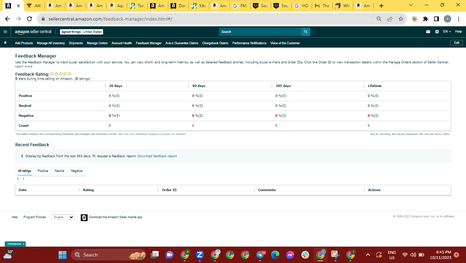Click the browser back arrow
Image resolution: width=466 pixels, height=263 pixels.
8,19
